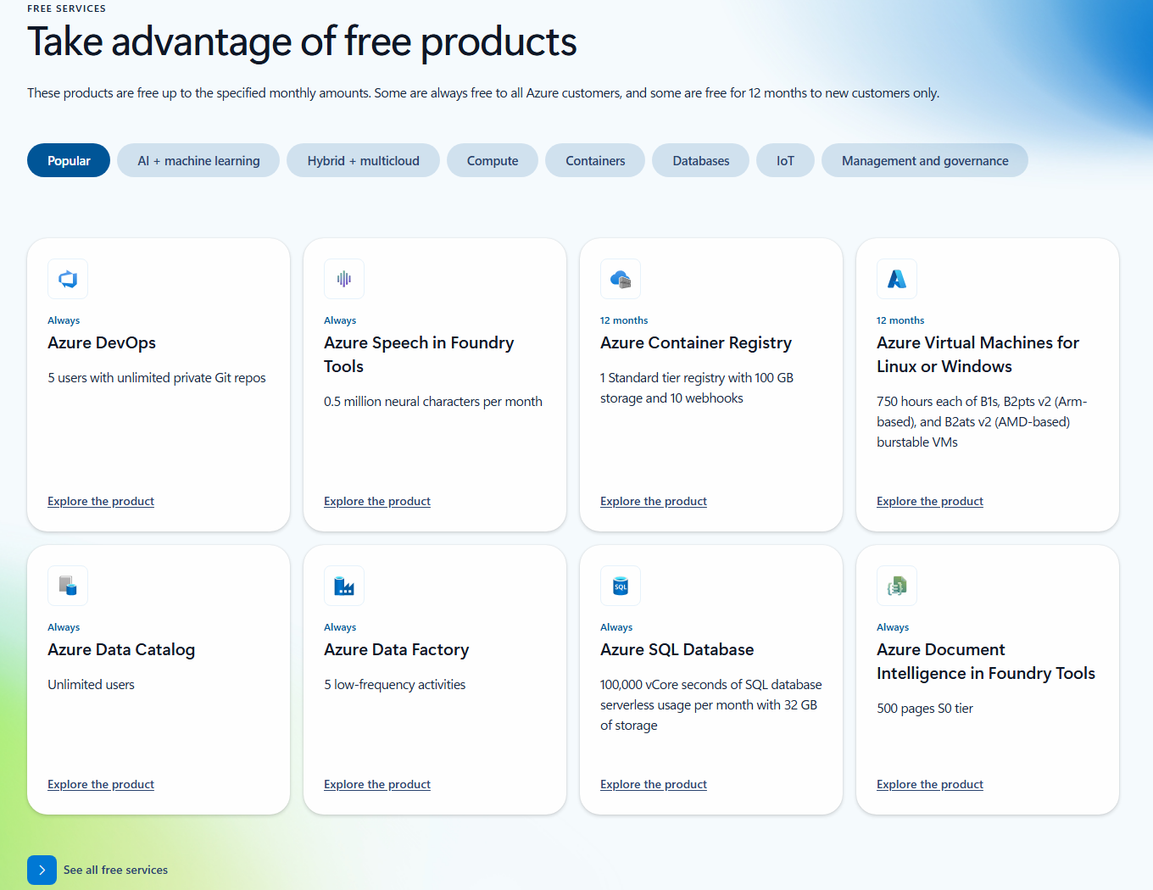Viewport: 1153px width, 890px height.
Task: Click the 'Unlimited users' text
Action: pos(91,684)
